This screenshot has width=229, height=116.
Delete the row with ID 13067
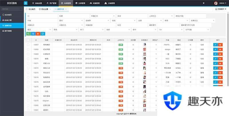click(220, 45)
